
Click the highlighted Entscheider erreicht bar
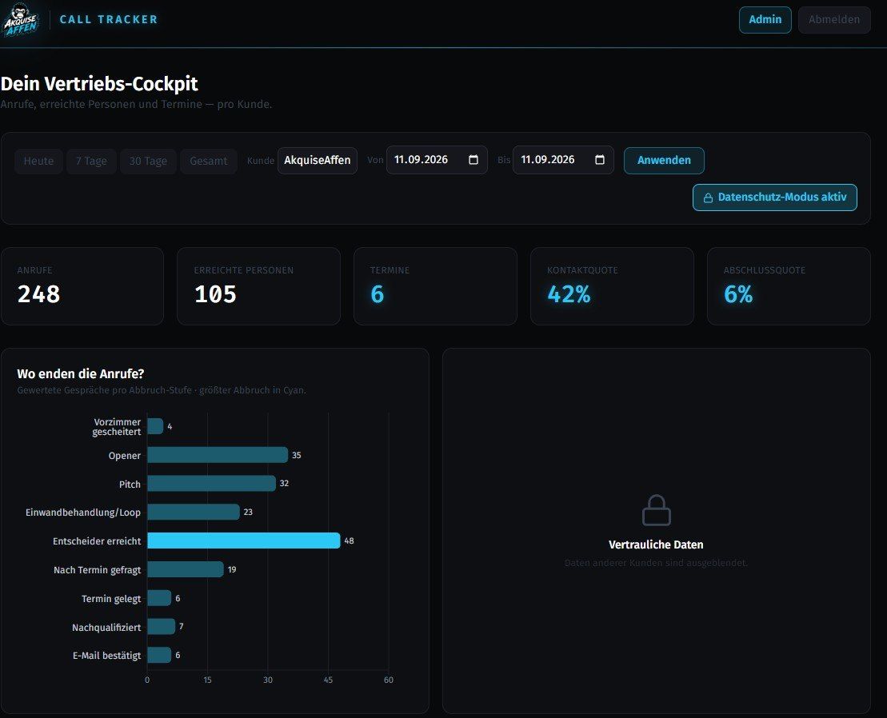coord(244,540)
